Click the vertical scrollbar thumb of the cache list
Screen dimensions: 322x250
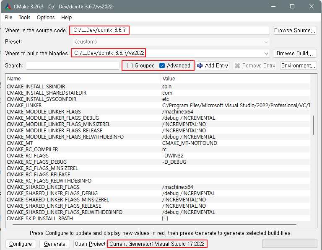314,125
